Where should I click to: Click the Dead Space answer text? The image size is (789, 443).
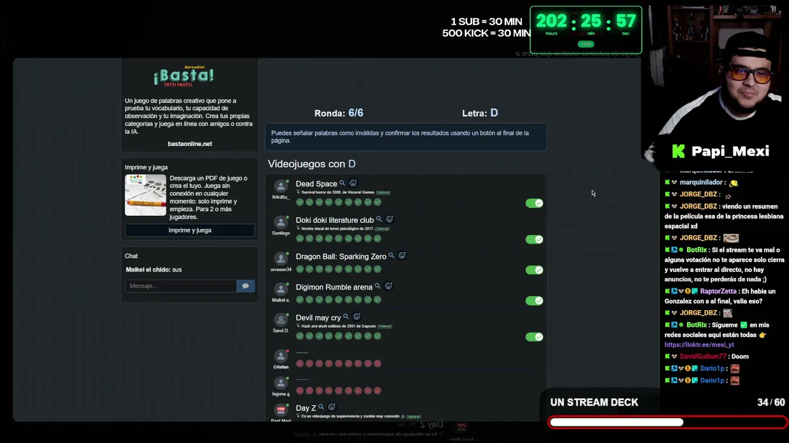(x=316, y=184)
